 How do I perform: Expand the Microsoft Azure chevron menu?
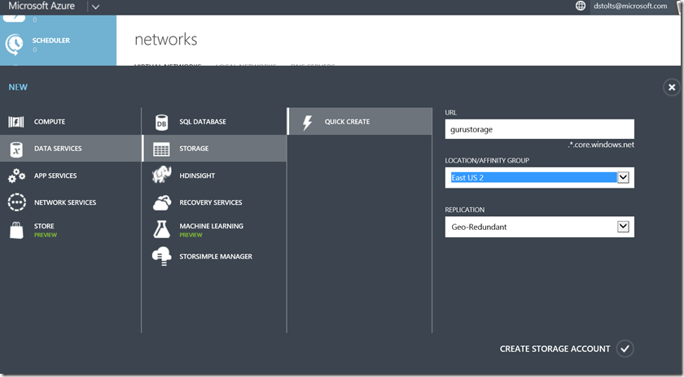point(95,6)
